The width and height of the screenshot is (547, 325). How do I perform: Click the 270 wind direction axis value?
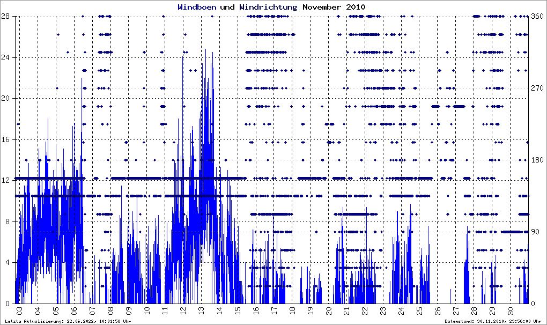(537, 88)
